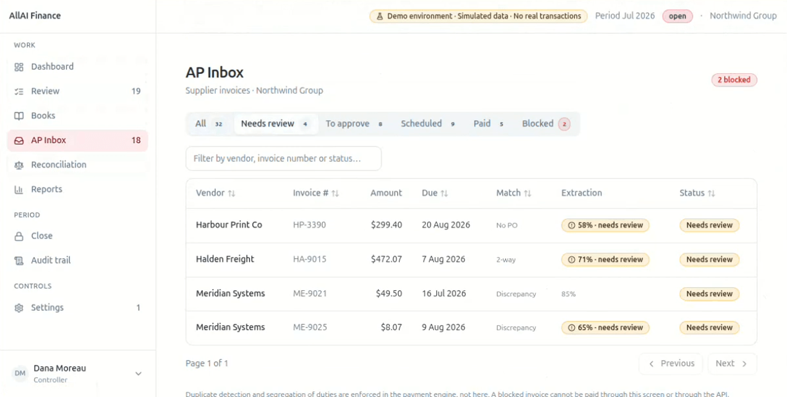The width and height of the screenshot is (787, 397).
Task: Click the Reconciliation scales icon
Action: pos(19,165)
